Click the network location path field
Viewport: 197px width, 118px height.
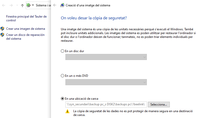coord(106,104)
